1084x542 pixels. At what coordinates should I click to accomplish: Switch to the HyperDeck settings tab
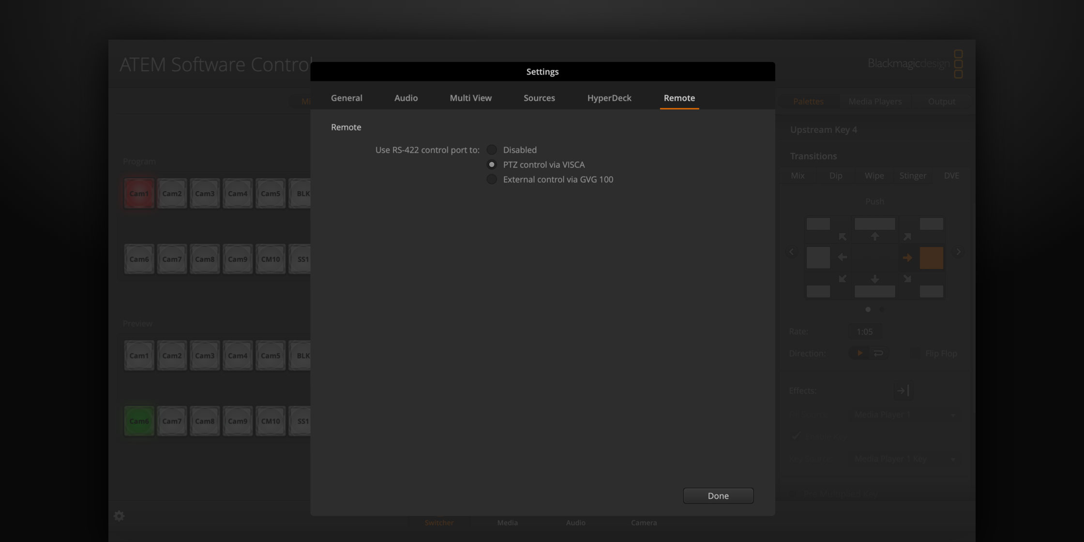[609, 98]
